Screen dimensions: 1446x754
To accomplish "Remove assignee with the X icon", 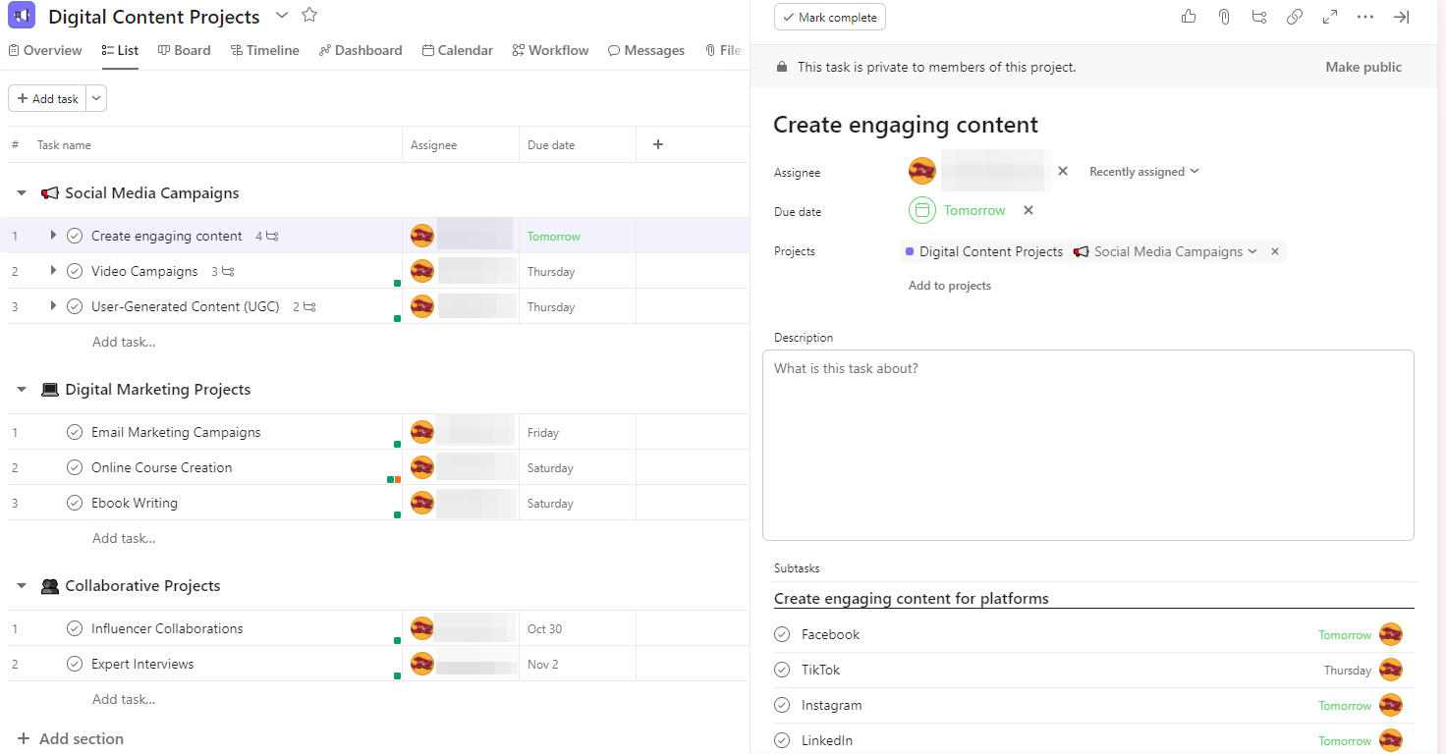I will click(1062, 171).
